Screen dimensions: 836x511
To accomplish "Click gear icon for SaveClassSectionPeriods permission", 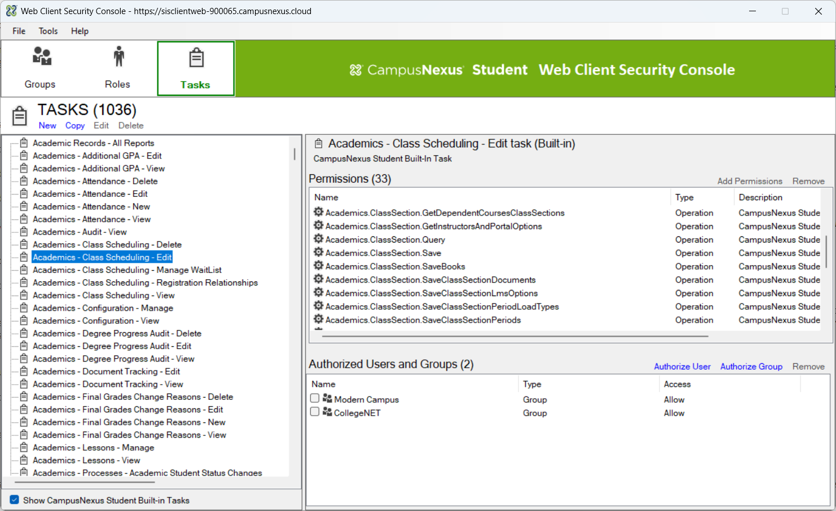I will (x=319, y=319).
